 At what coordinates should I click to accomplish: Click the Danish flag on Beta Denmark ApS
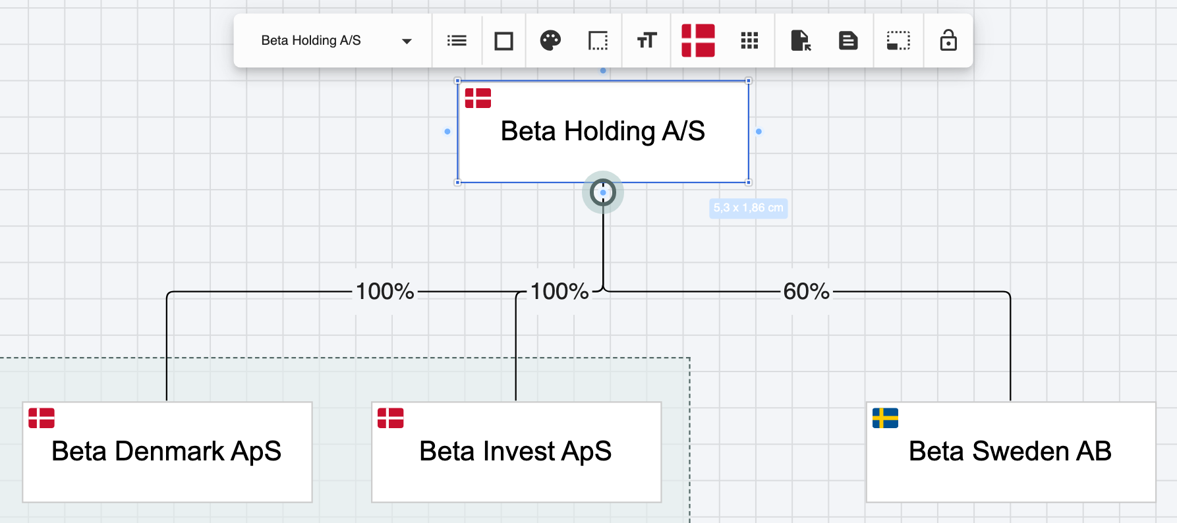42,418
